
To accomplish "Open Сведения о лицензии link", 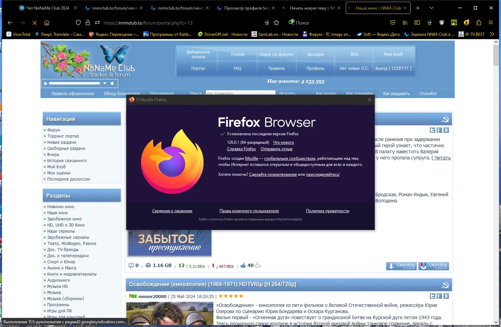I will pos(172,211).
